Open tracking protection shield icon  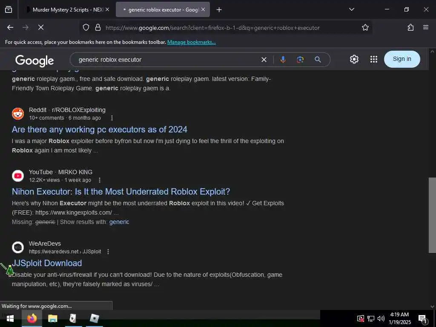(x=86, y=27)
